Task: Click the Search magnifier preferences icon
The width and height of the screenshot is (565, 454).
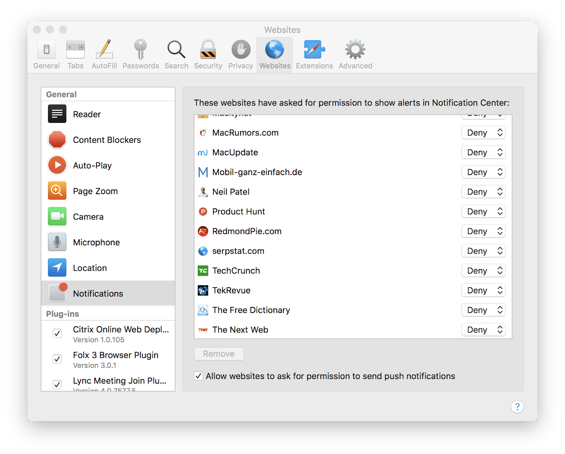Action: click(176, 53)
